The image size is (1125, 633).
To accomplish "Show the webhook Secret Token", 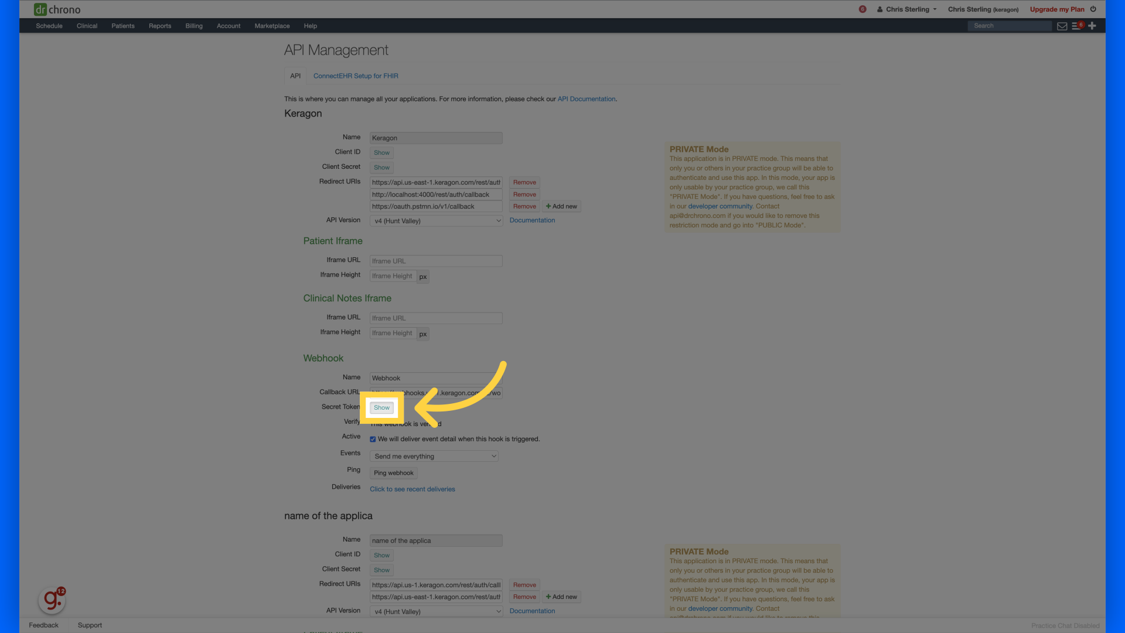I will click(381, 407).
